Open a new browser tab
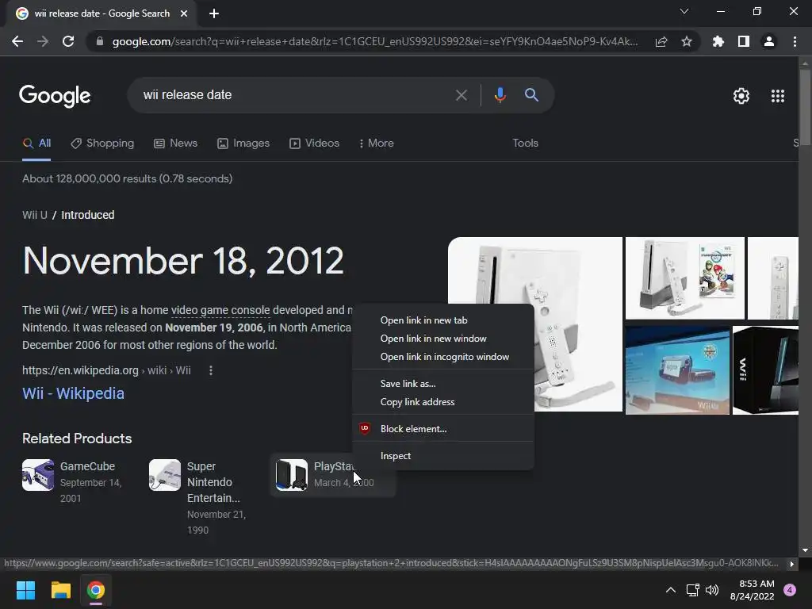Image resolution: width=812 pixels, height=609 pixels. (x=214, y=13)
